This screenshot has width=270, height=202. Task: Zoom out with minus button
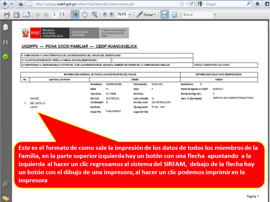(105, 15)
